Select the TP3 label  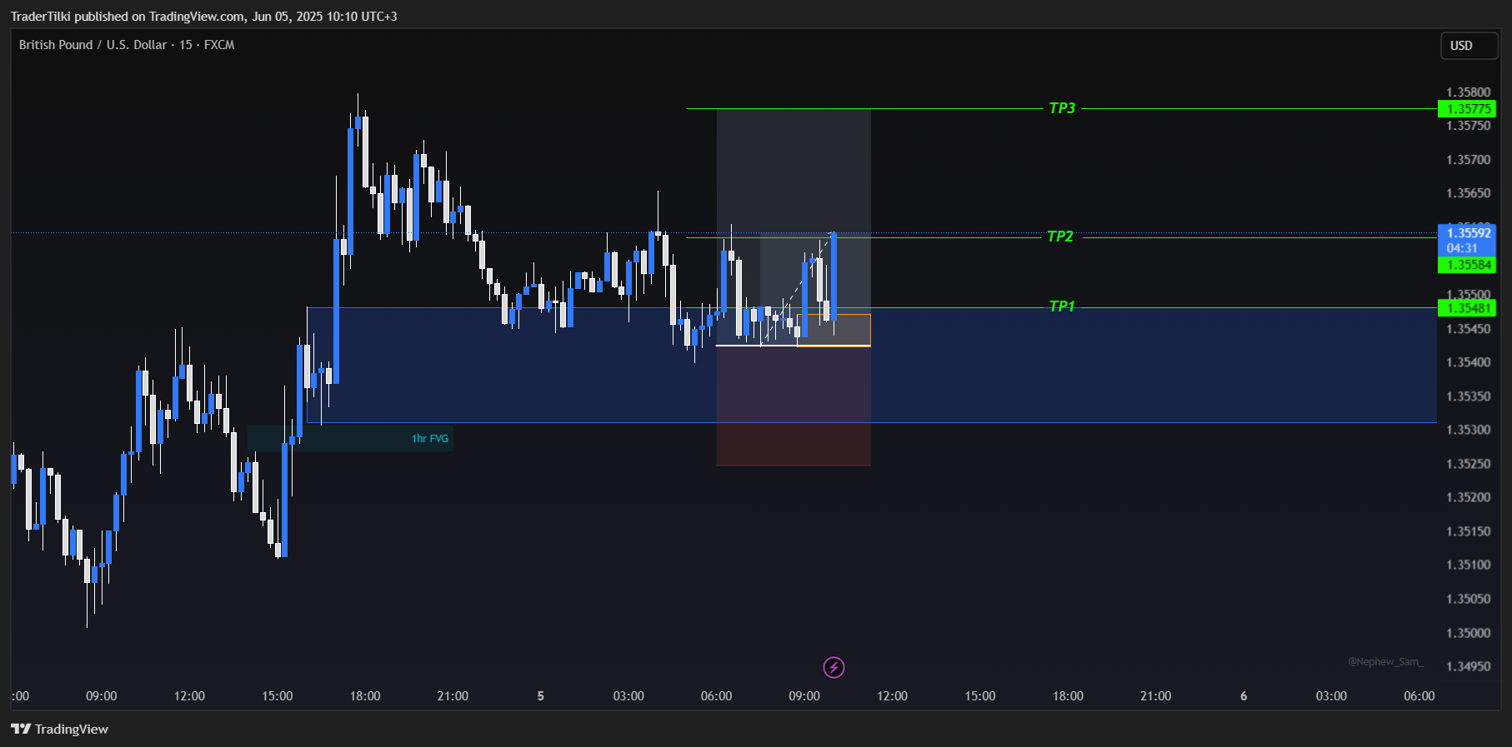tap(1062, 108)
